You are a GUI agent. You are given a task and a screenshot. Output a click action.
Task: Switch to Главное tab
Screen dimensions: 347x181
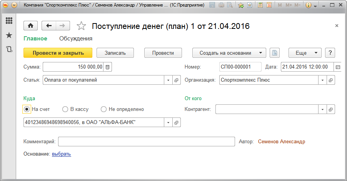tap(35, 39)
